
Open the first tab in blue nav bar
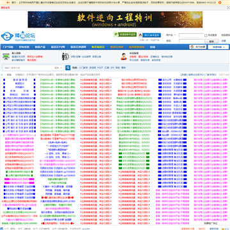8,47
